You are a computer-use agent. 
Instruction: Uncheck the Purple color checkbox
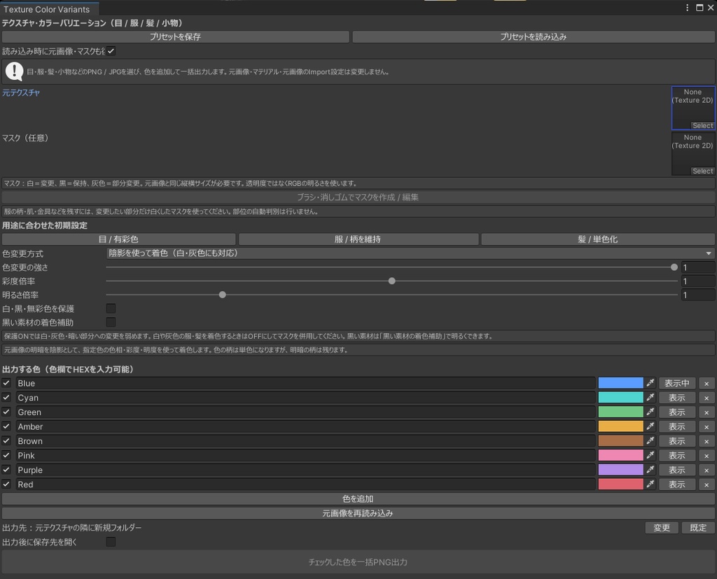pos(6,470)
